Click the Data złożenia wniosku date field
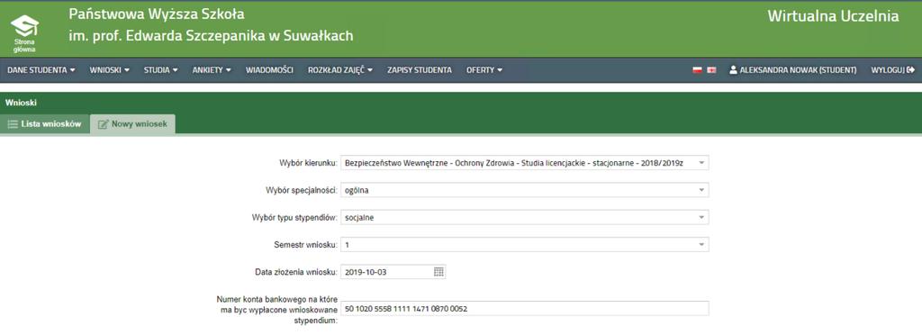The height and width of the screenshot is (335, 922). [x=393, y=272]
